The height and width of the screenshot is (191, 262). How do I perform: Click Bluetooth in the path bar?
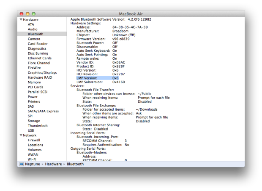(75, 164)
